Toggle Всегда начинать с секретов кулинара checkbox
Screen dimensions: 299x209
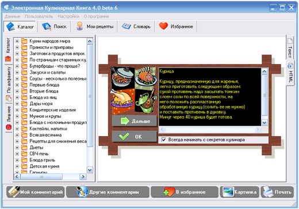tap(164, 140)
